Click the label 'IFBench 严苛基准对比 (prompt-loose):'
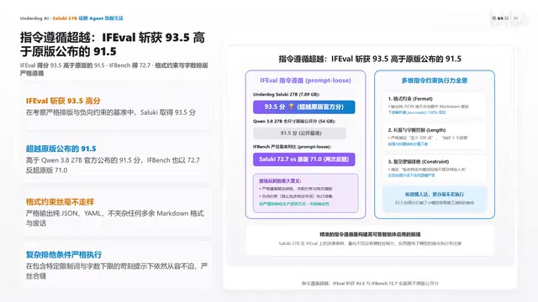538x302 pixels. 292,147
